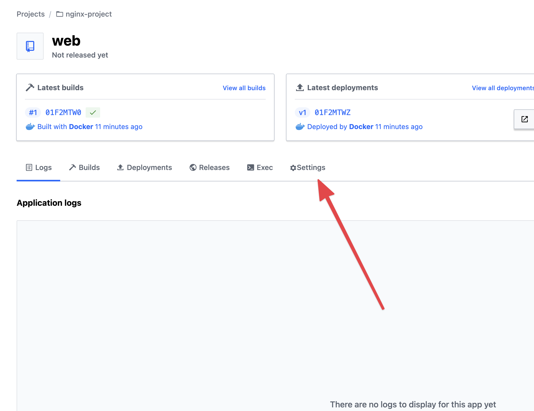
Task: Click the green checkmark on build 01F2MTW0
Action: pyautogui.click(x=93, y=112)
